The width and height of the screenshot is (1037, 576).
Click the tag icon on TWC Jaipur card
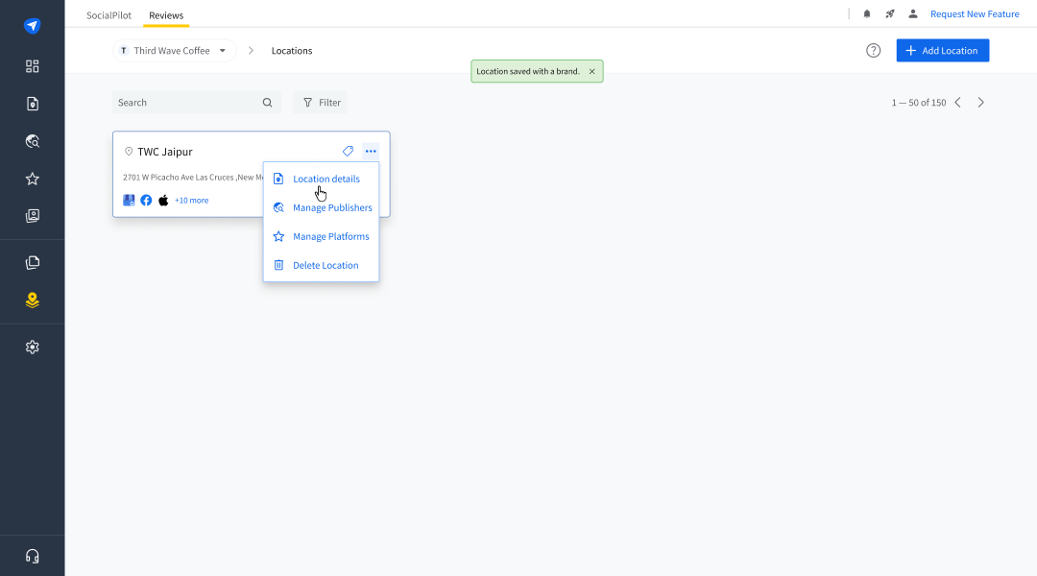(x=348, y=152)
